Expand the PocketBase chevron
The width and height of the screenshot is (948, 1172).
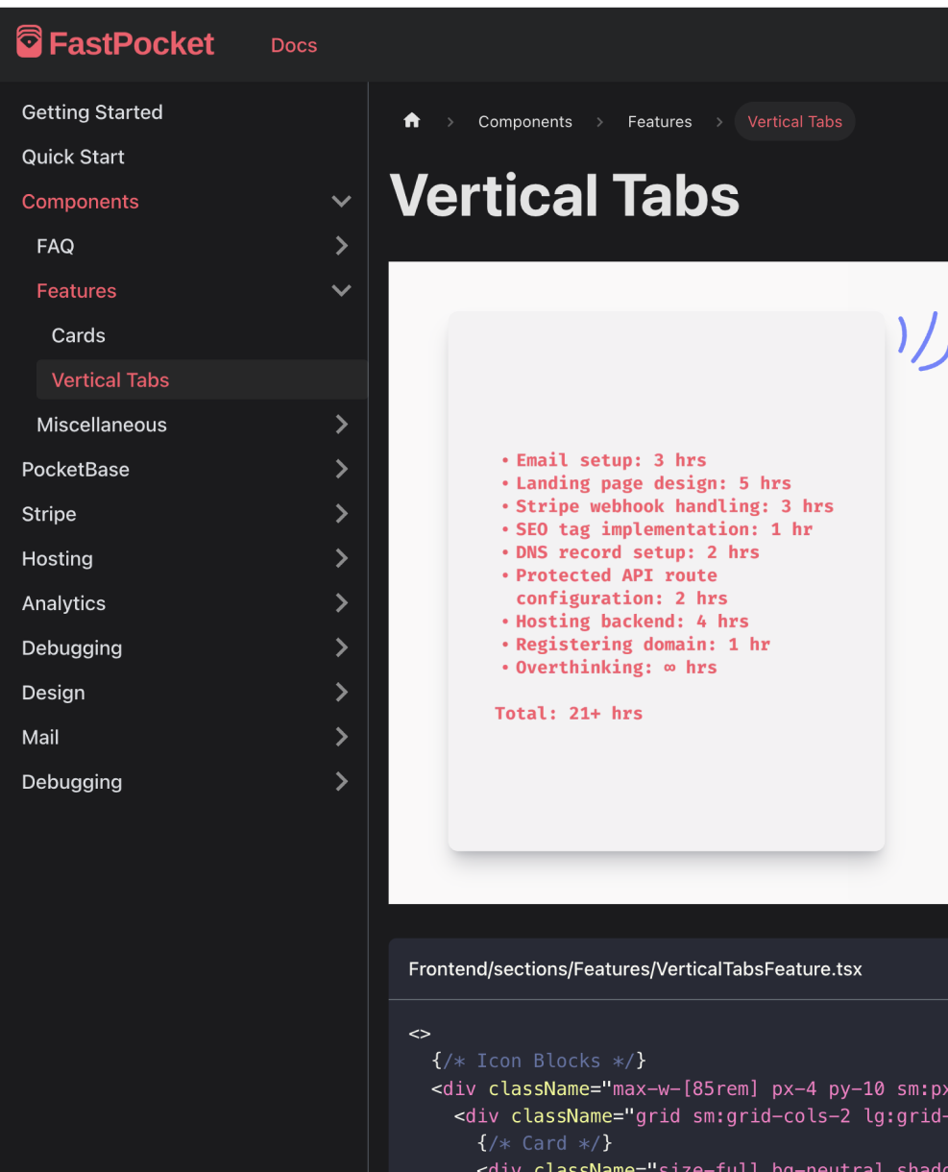tap(341, 470)
